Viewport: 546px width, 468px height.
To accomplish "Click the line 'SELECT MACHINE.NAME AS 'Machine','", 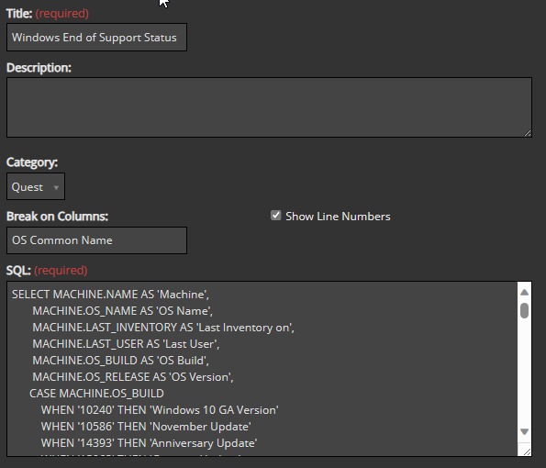I will [110, 295].
